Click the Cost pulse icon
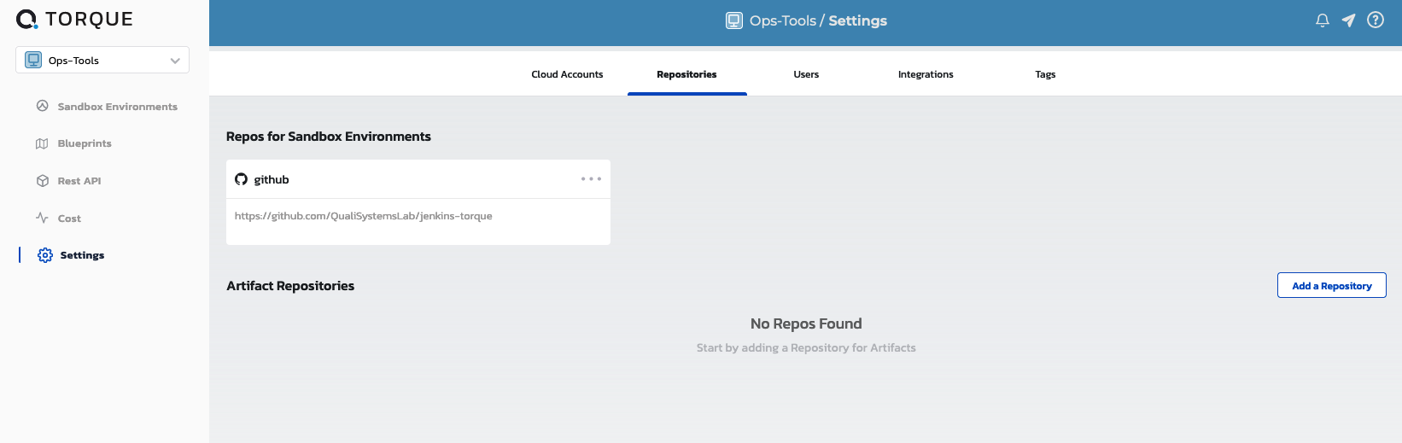 42,218
